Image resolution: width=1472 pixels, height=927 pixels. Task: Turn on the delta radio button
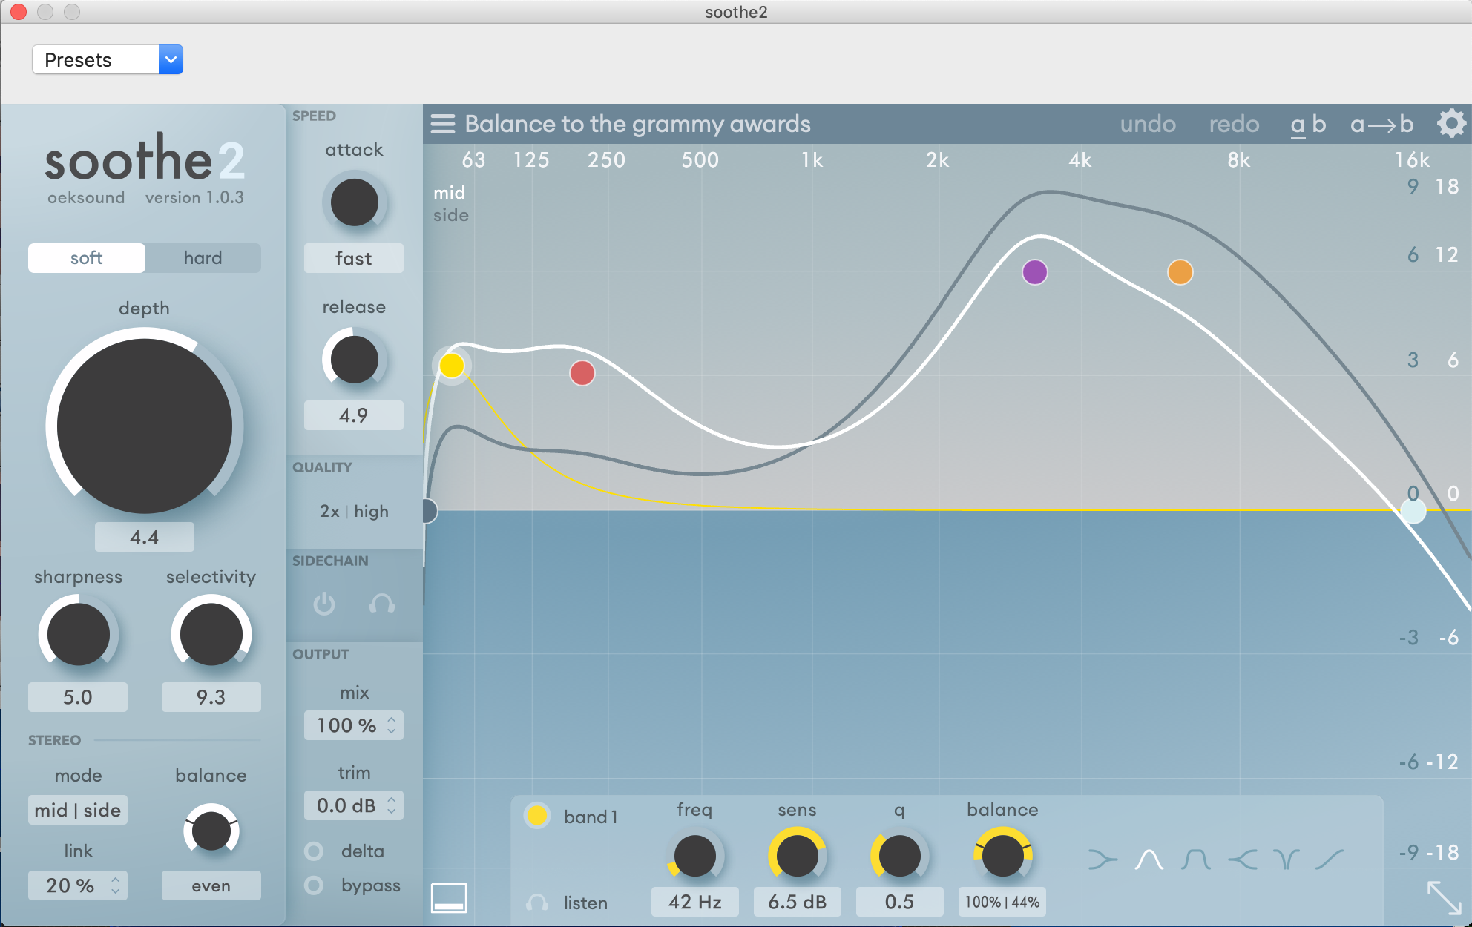click(315, 851)
